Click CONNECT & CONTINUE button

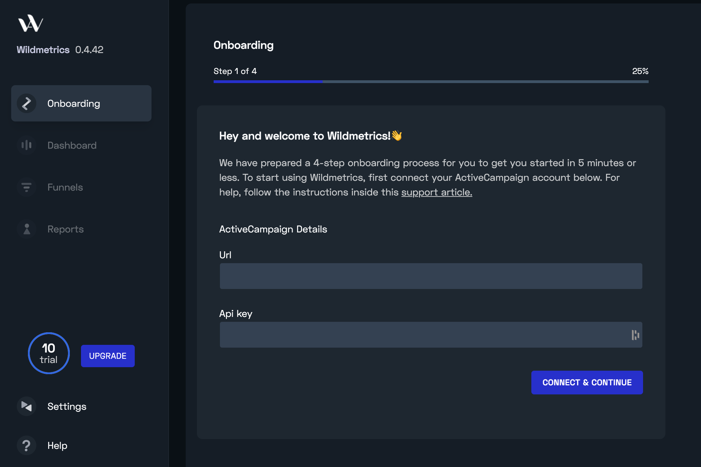pyautogui.click(x=587, y=383)
